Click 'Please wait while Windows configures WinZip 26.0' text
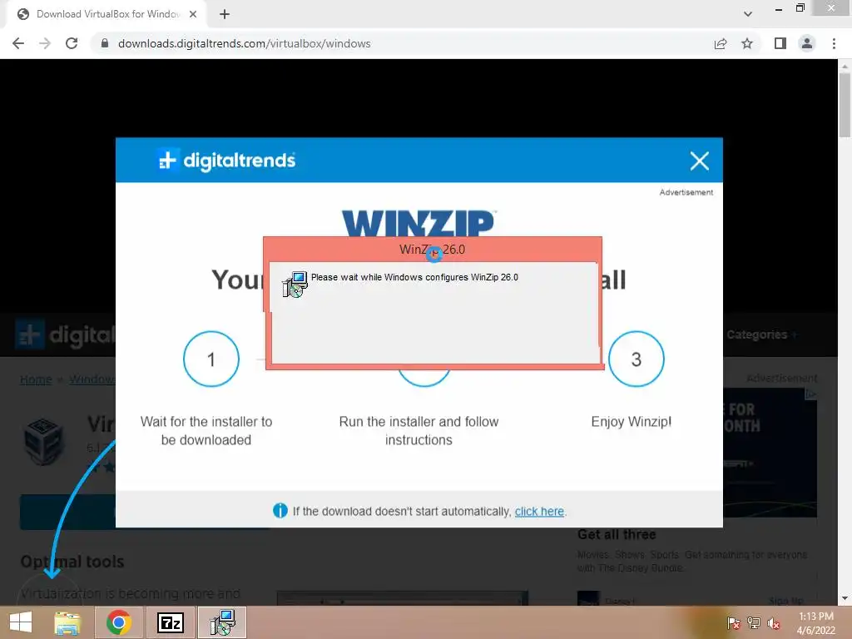This screenshot has width=852, height=639. [414, 277]
